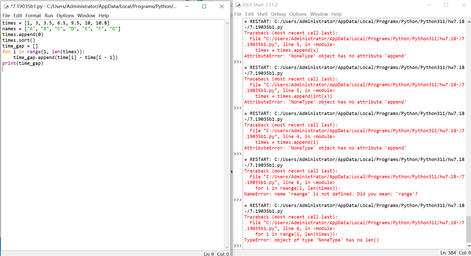Click 'TypeError: object of type NoneType' message
The image size is (471, 256).
[x=312, y=240]
